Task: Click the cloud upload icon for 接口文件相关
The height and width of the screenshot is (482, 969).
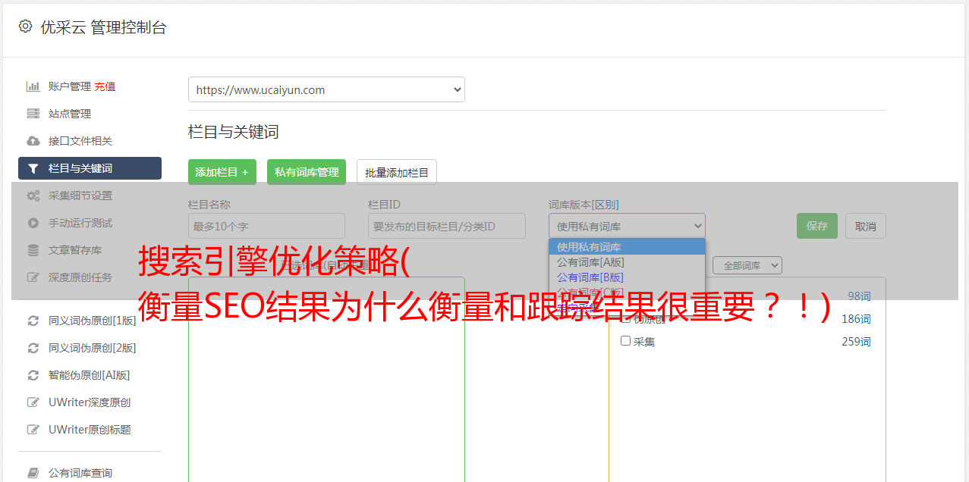Action: pos(33,141)
